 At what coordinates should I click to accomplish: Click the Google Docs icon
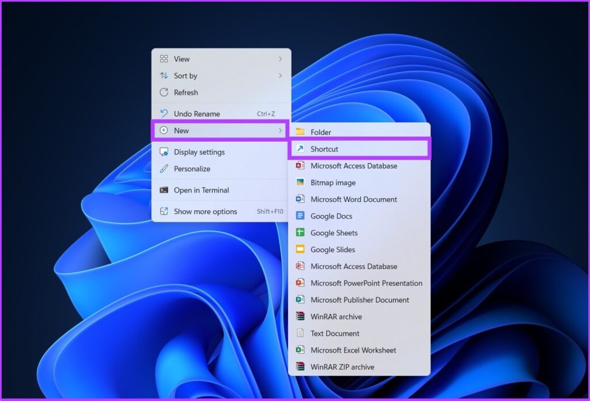300,216
